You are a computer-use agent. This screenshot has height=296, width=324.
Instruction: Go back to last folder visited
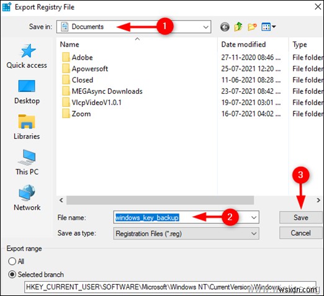coord(225,27)
